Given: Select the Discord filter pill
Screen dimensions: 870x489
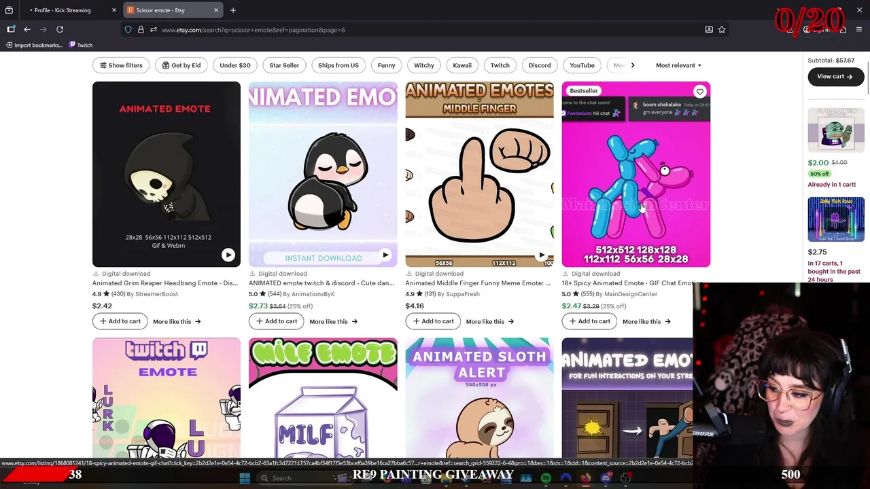Looking at the screenshot, I should click(540, 65).
